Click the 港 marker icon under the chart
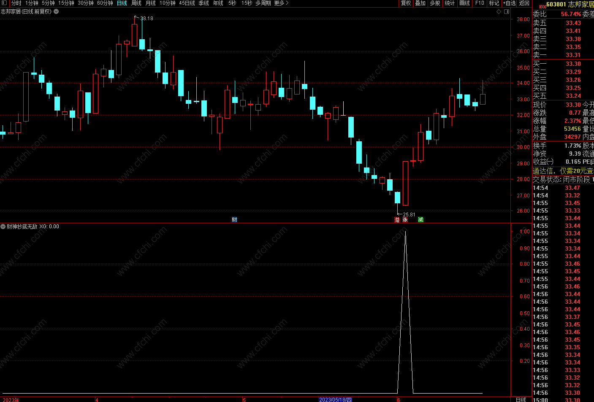Viewport: 594px width, 402px height. (397, 219)
